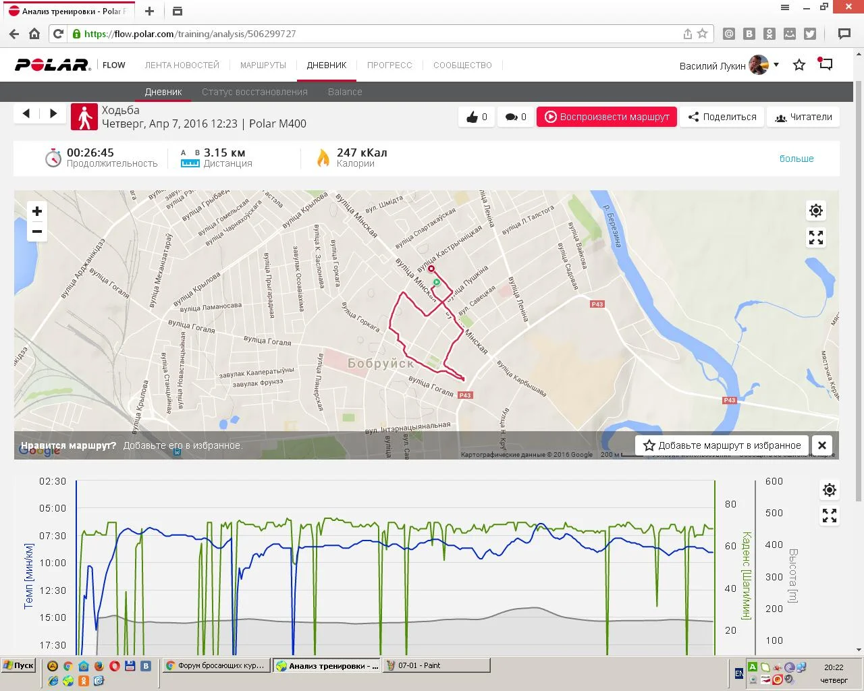Click the 00:26:45 duration value
Screen dimensions: 864x691
[x=90, y=153]
